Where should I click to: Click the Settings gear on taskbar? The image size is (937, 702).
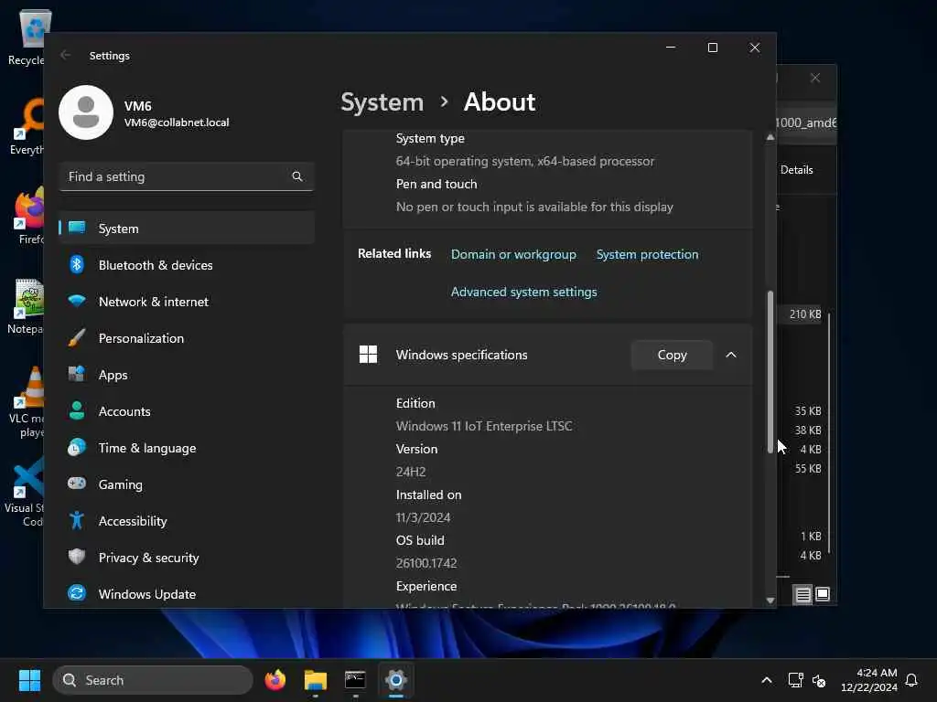(395, 680)
